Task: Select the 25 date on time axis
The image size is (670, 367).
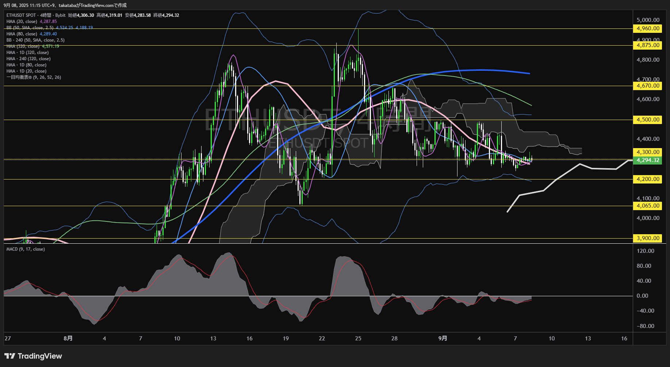Action: 358,339
